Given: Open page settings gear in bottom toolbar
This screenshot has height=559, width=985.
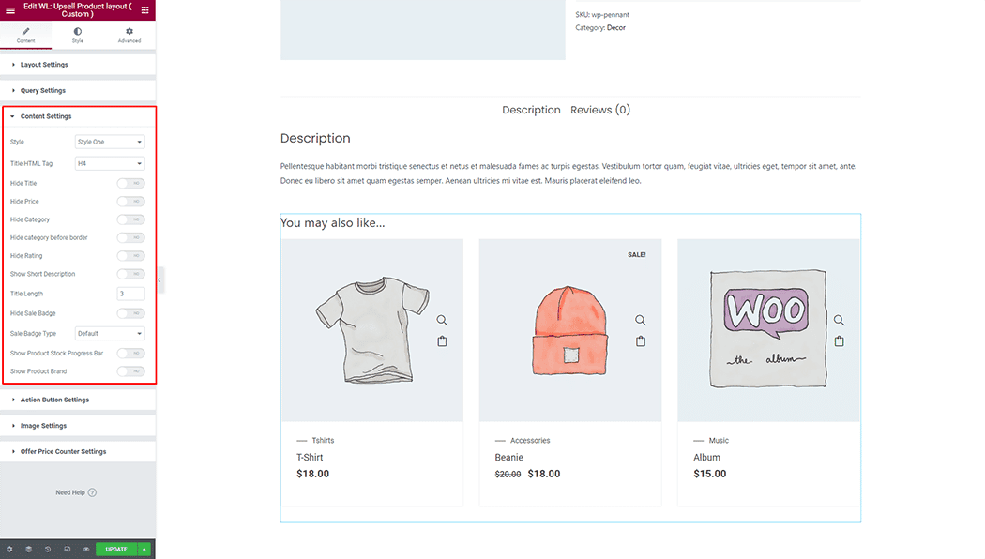Looking at the screenshot, I should point(9,549).
